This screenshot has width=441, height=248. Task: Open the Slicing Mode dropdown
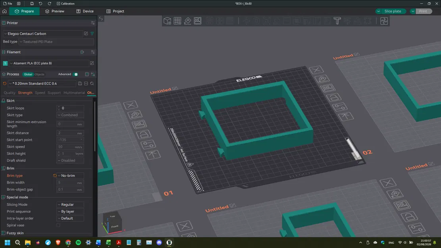[x=70, y=204]
